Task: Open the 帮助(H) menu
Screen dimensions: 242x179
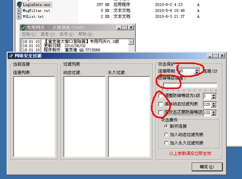Action: [85, 34]
